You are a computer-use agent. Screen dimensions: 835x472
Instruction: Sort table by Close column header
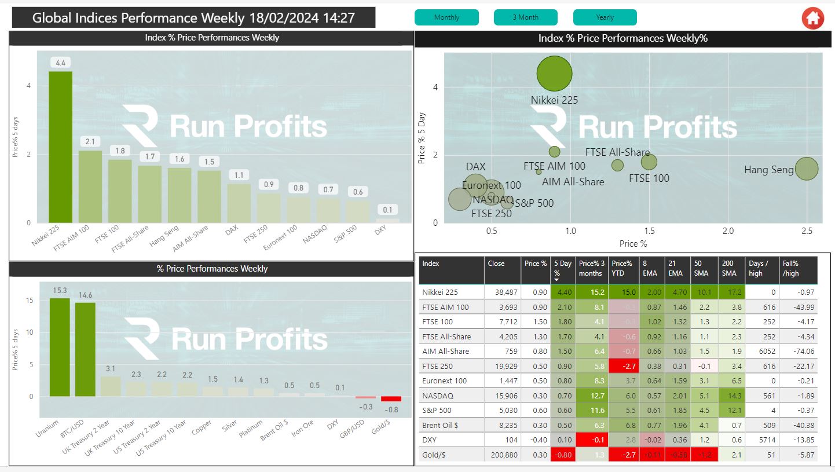pyautogui.click(x=496, y=264)
